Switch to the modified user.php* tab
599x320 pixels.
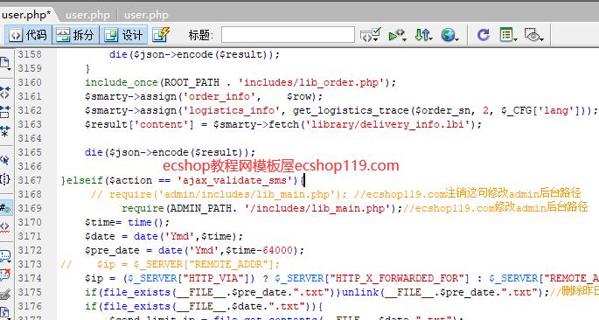point(26,15)
